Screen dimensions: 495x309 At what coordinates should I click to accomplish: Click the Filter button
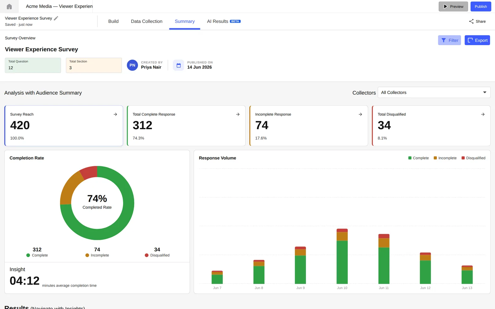tap(450, 40)
